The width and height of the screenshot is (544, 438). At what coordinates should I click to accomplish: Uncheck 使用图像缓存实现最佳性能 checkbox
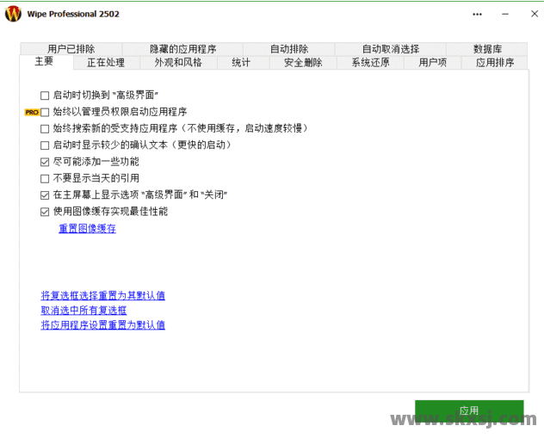[x=45, y=212]
